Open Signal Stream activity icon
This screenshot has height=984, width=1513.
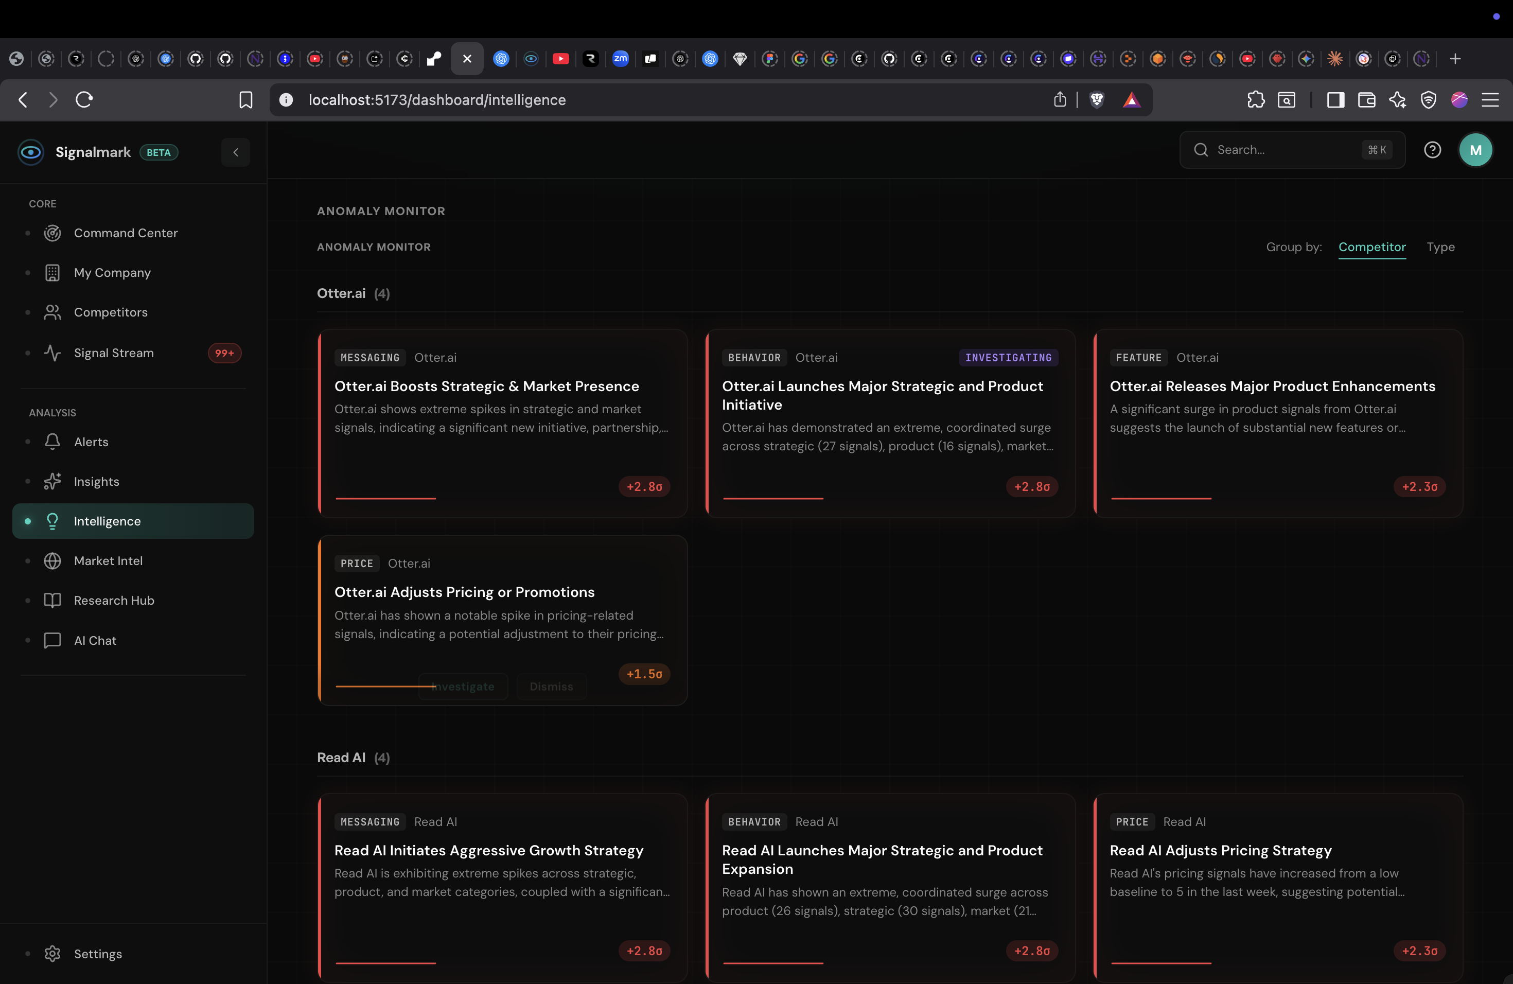point(52,353)
